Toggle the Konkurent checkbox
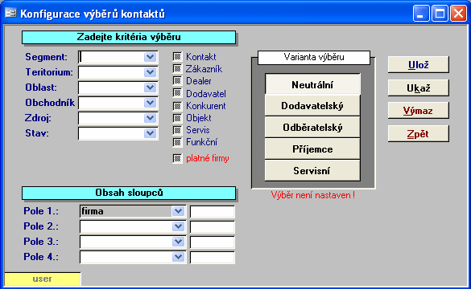Screen dimensions: 471x289 tap(177, 106)
